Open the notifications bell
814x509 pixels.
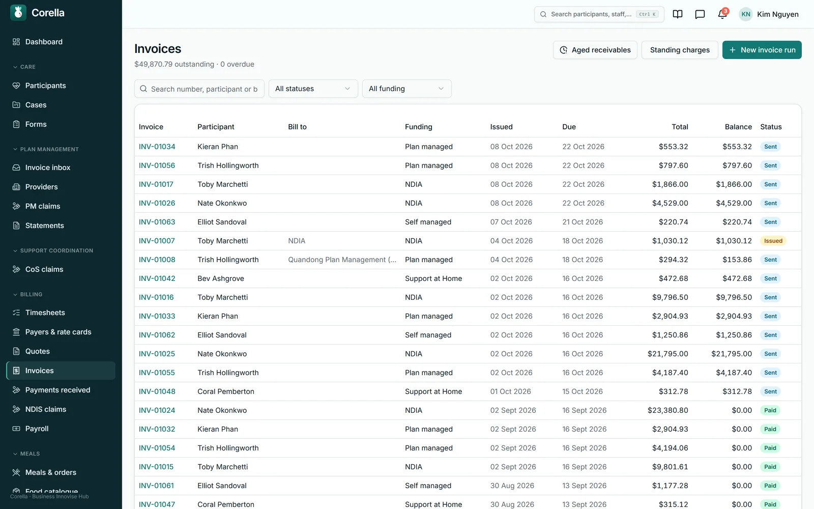[722, 14]
